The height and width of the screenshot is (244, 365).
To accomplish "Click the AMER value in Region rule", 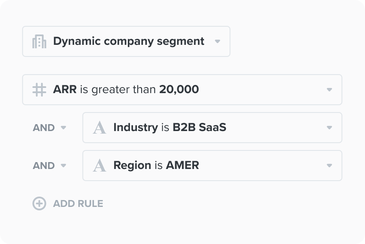I will tap(182, 165).
